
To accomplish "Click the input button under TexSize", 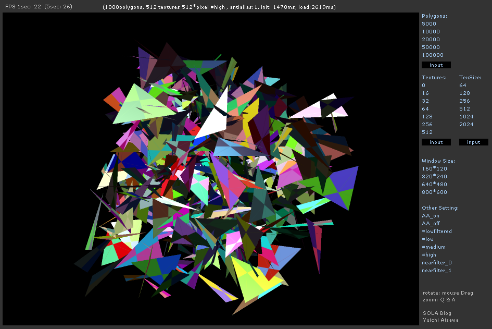I will 473,142.
